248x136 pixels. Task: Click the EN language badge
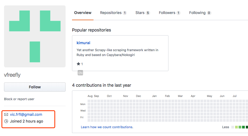tap(80, 73)
